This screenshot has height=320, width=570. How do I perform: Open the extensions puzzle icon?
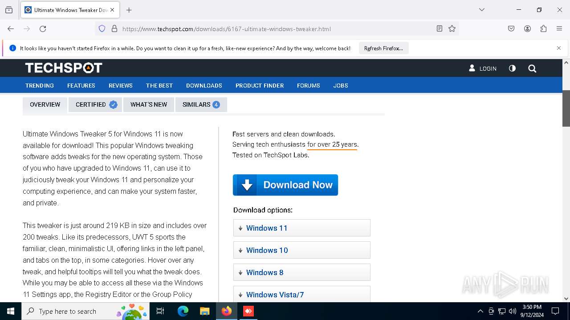coord(543,29)
